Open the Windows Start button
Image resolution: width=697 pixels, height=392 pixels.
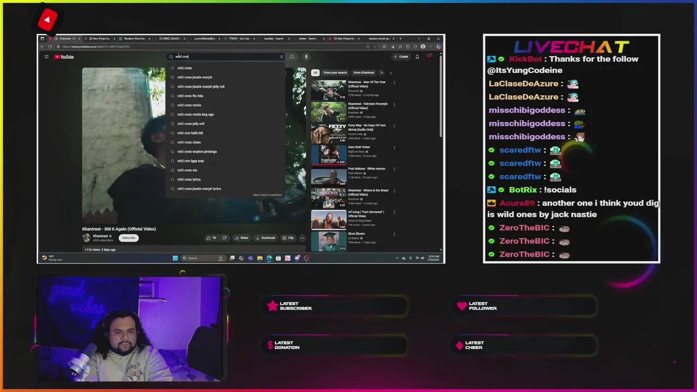point(175,258)
